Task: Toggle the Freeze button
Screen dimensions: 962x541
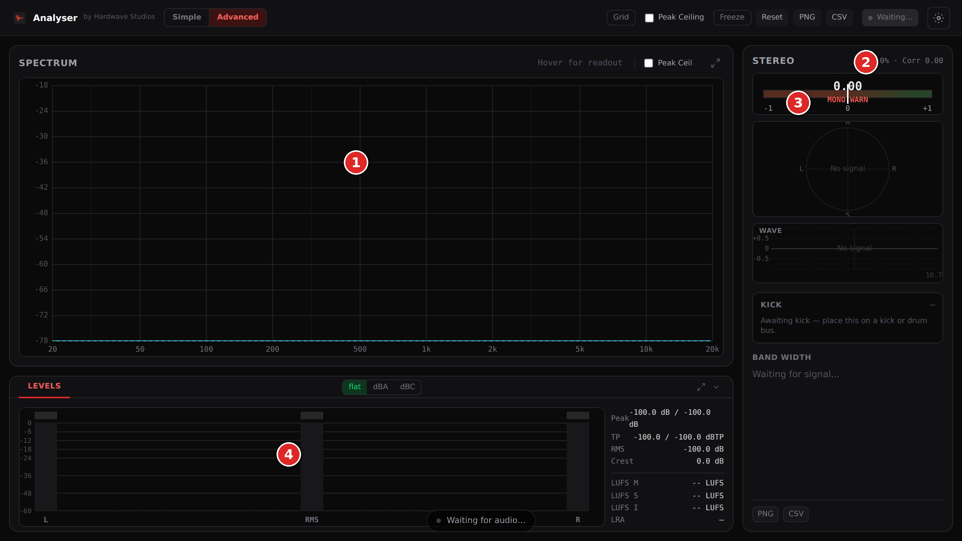Action: (x=732, y=17)
